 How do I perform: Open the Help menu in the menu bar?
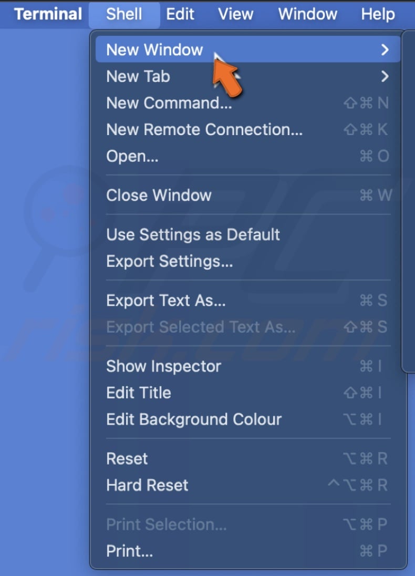click(x=378, y=14)
